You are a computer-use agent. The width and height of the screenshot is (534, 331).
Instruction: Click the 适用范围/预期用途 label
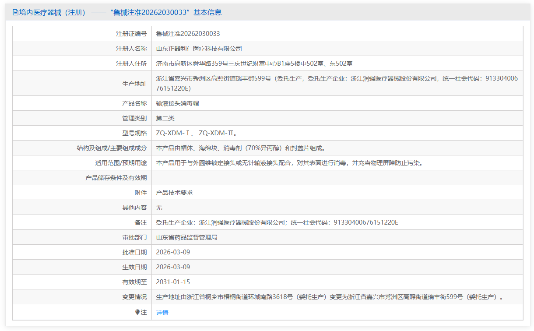click(x=121, y=163)
